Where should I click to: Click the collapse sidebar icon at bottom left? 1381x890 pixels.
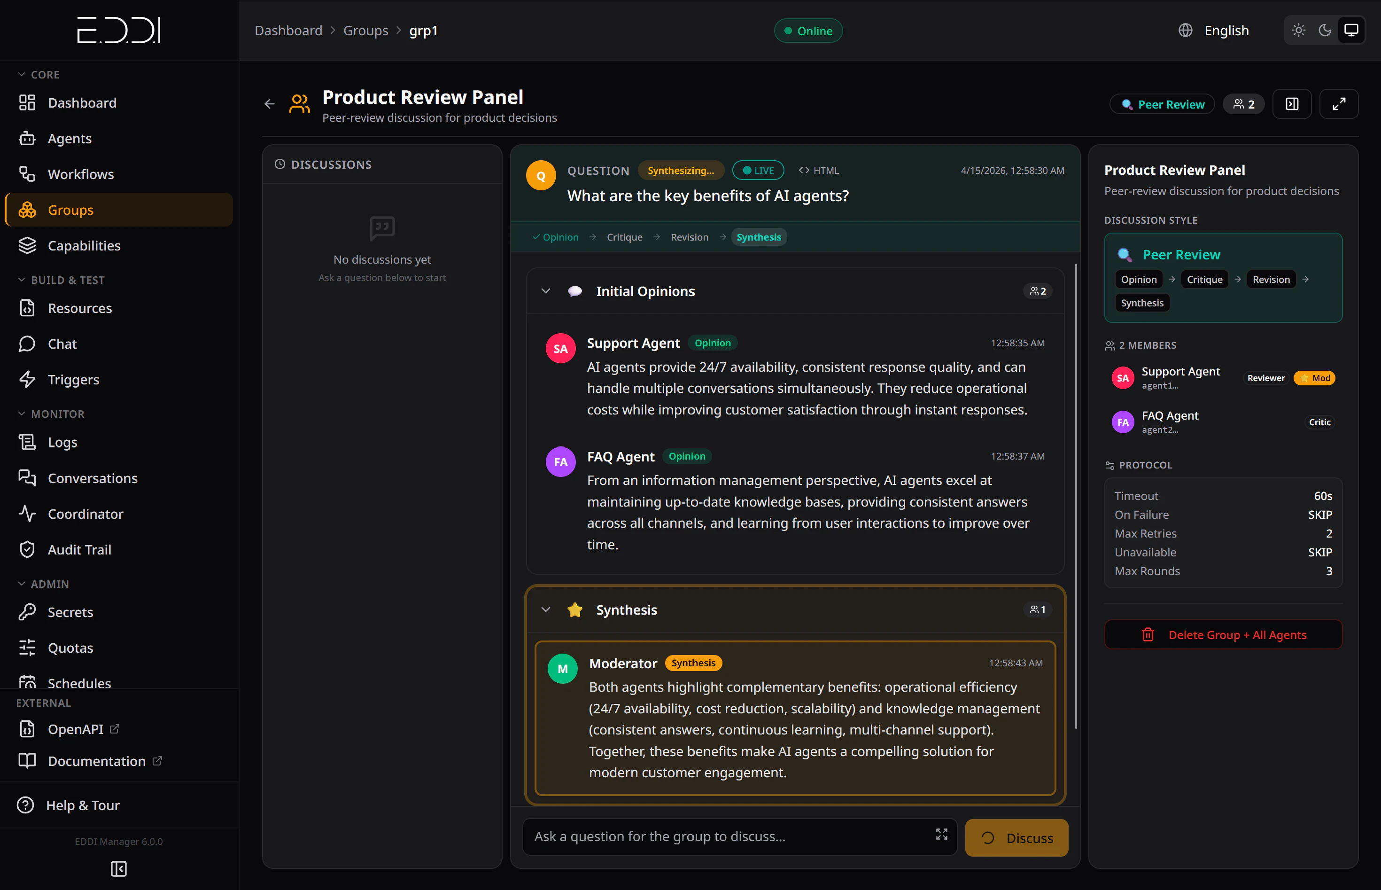(119, 868)
